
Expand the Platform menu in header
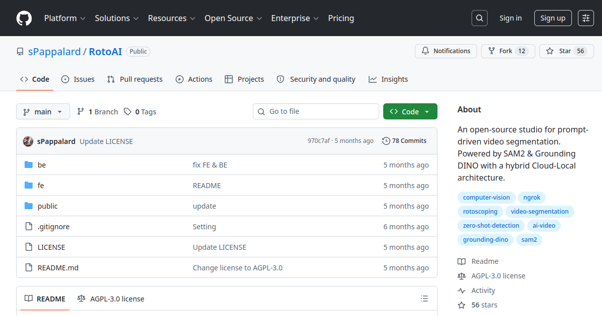tap(65, 18)
